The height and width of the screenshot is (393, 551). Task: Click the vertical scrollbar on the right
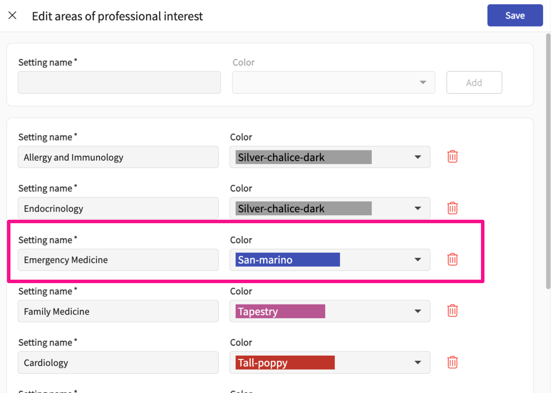click(x=548, y=161)
